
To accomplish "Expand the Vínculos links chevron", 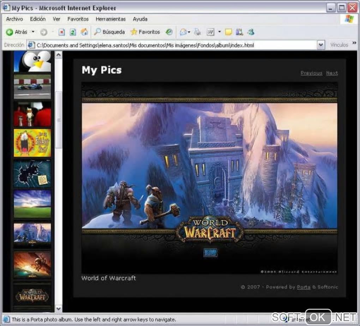I will 354,43.
